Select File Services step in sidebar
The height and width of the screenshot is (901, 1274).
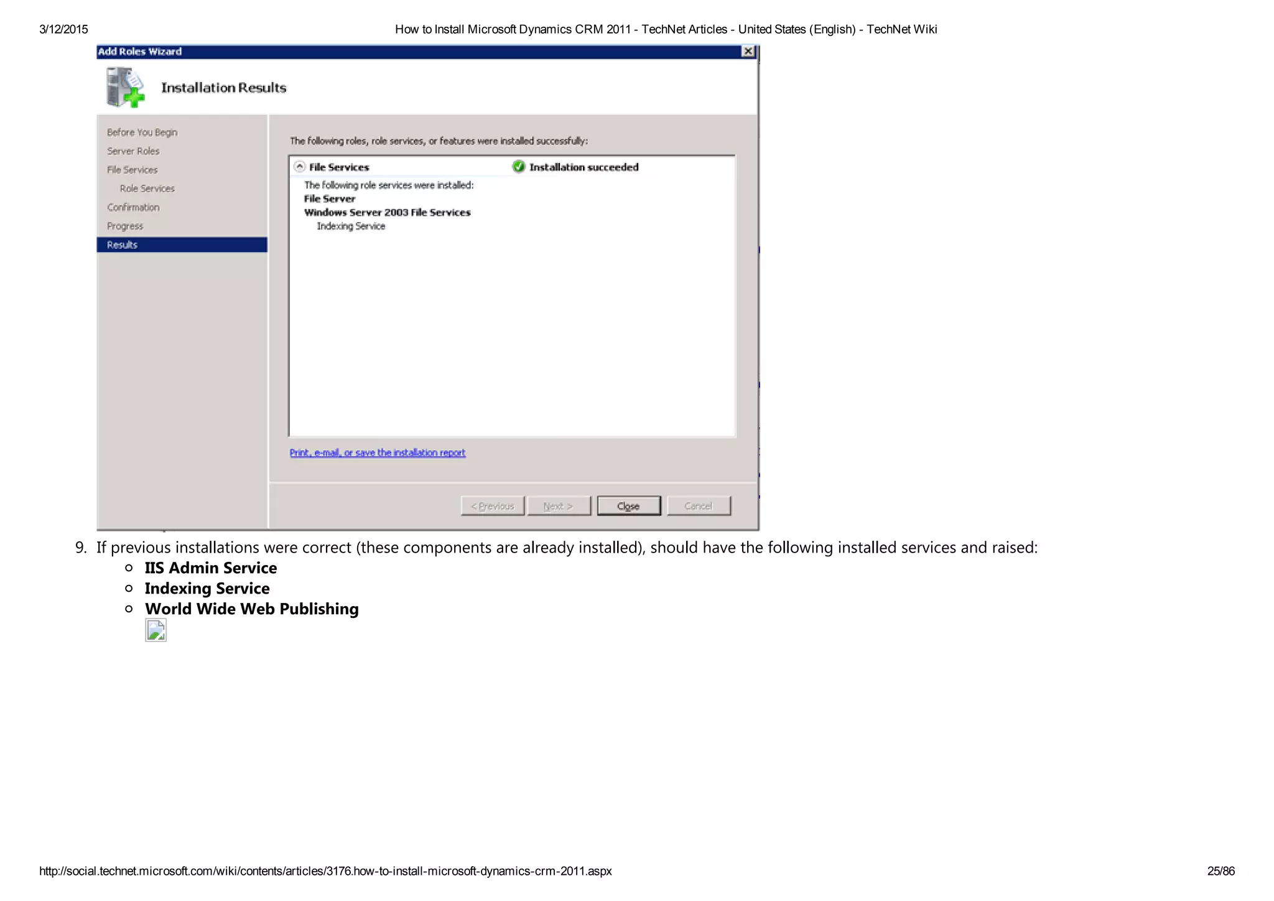pos(132,170)
